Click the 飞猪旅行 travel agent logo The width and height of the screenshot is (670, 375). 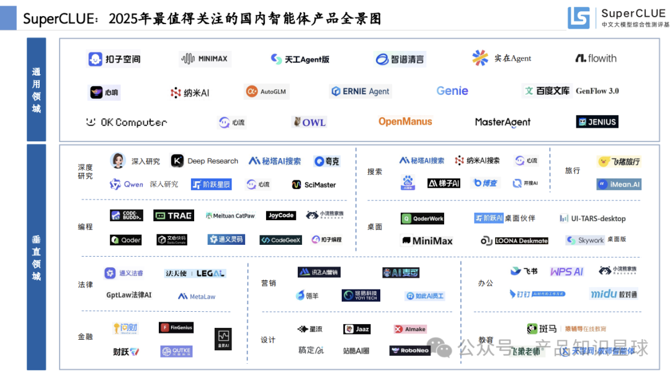click(619, 161)
